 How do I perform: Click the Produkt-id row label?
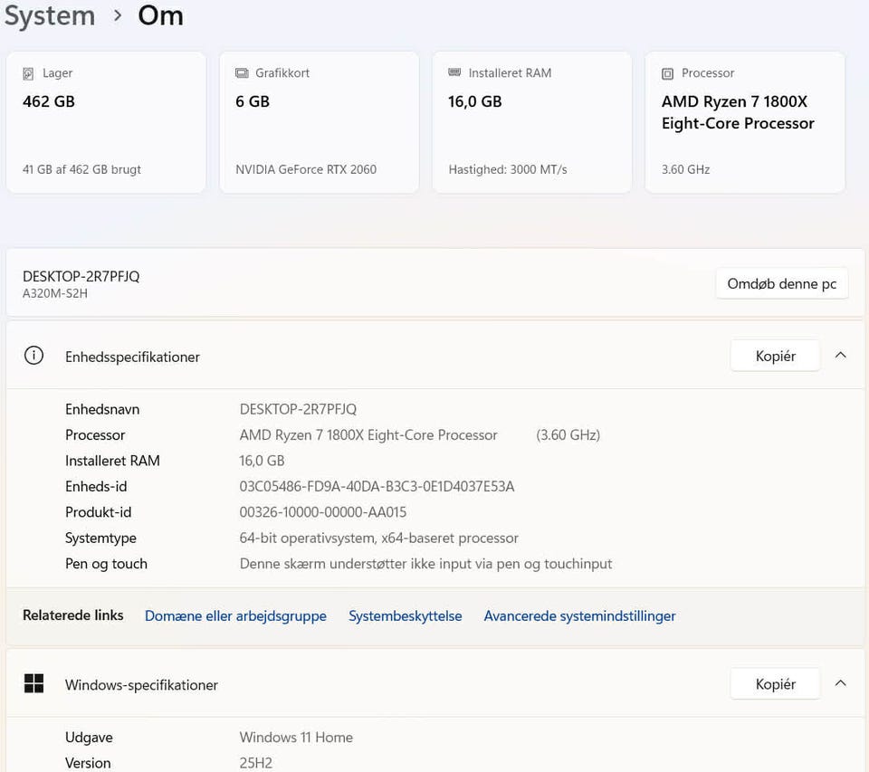pyautogui.click(x=98, y=512)
